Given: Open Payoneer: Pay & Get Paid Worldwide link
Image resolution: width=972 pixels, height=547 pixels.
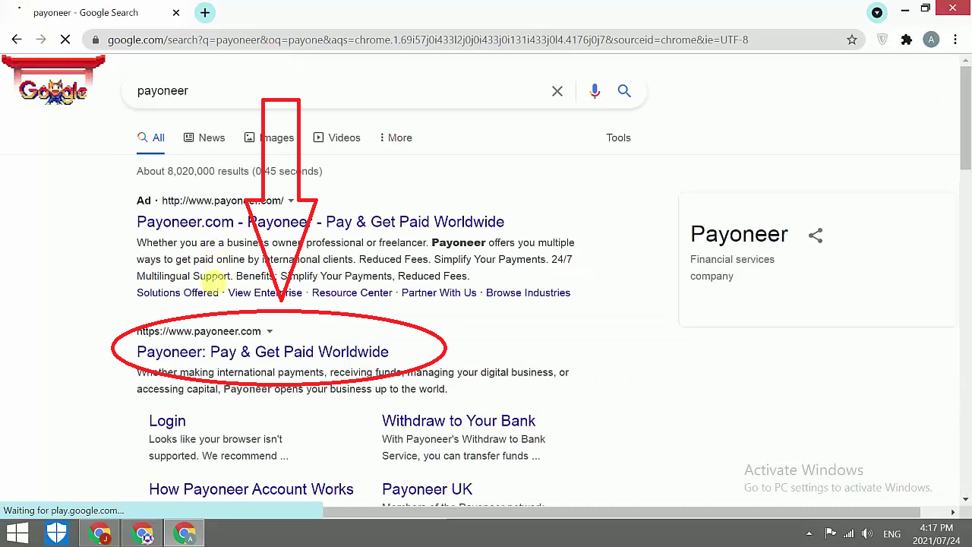Looking at the screenshot, I should (263, 352).
